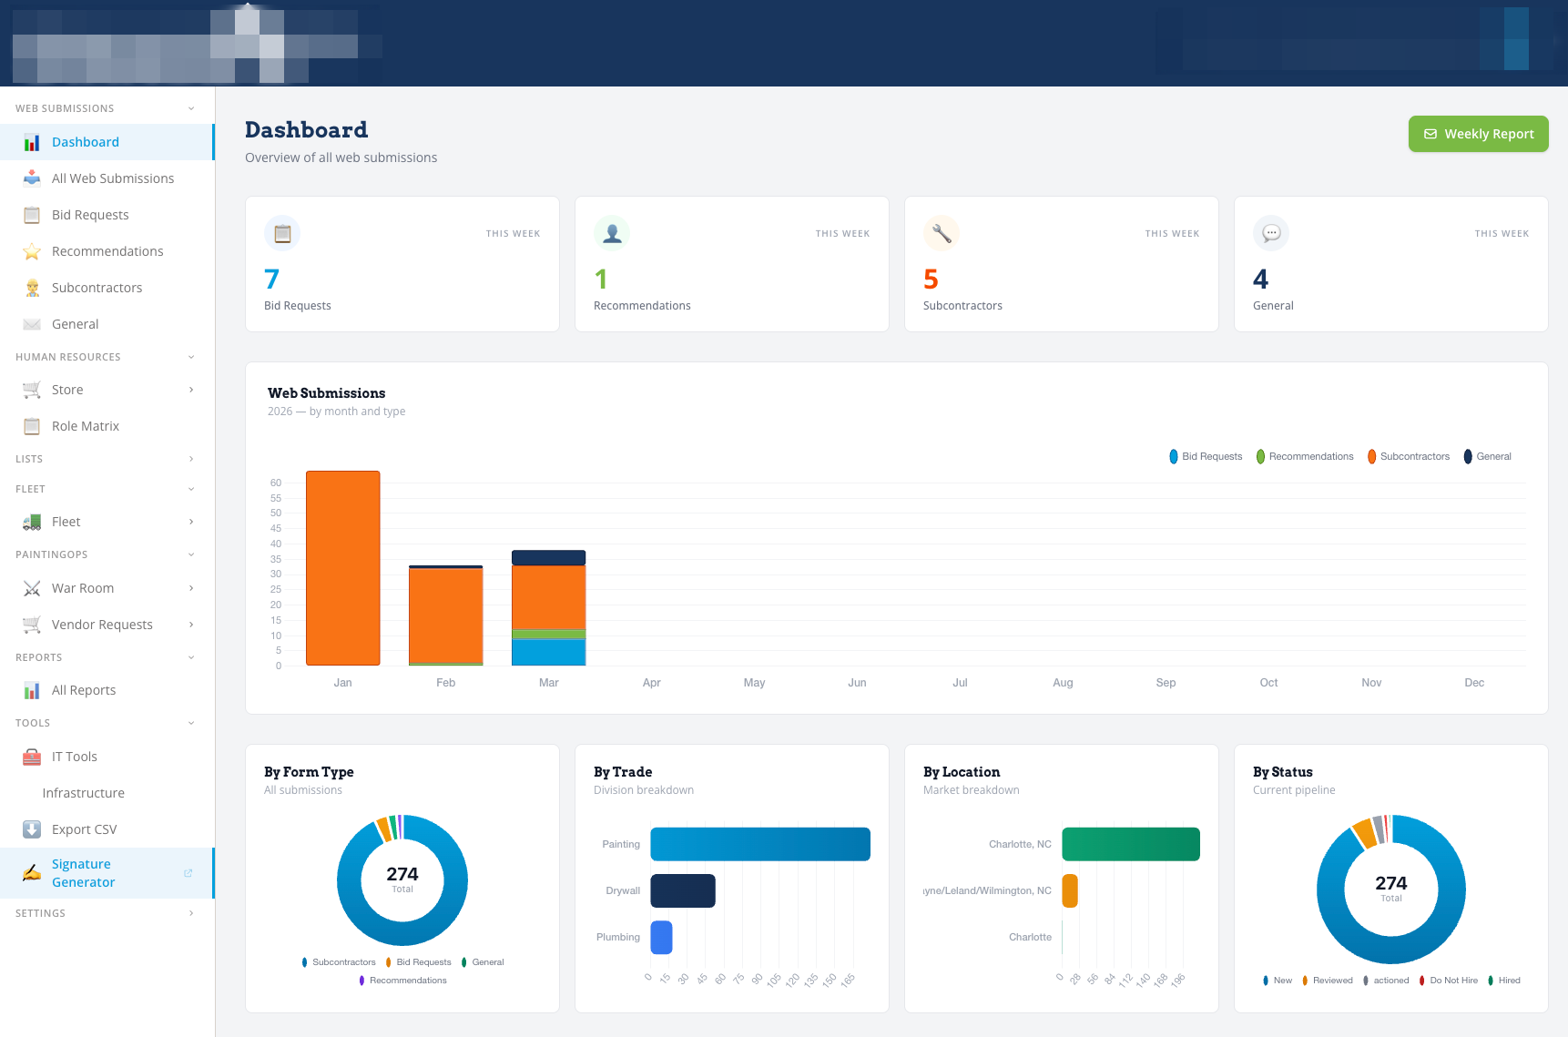Viewport: 1568px width, 1037px height.
Task: Click the Store shopping cart icon
Action: [32, 390]
